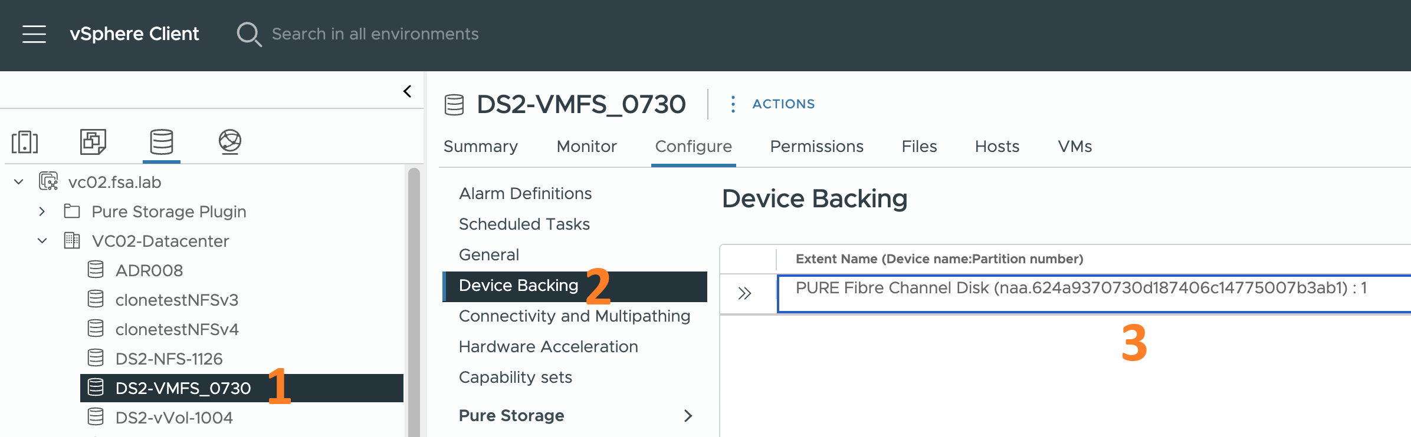Switch to the Permissions tab
1411x437 pixels.
(x=816, y=146)
